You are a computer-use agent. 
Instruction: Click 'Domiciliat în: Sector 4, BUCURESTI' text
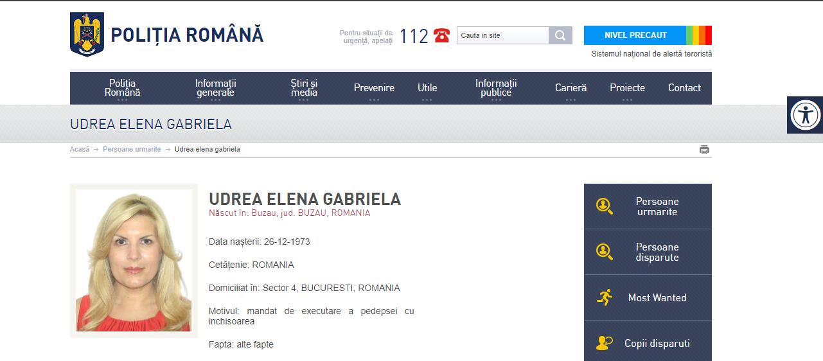point(305,288)
